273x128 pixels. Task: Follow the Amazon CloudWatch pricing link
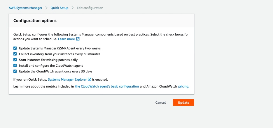click(x=183, y=86)
